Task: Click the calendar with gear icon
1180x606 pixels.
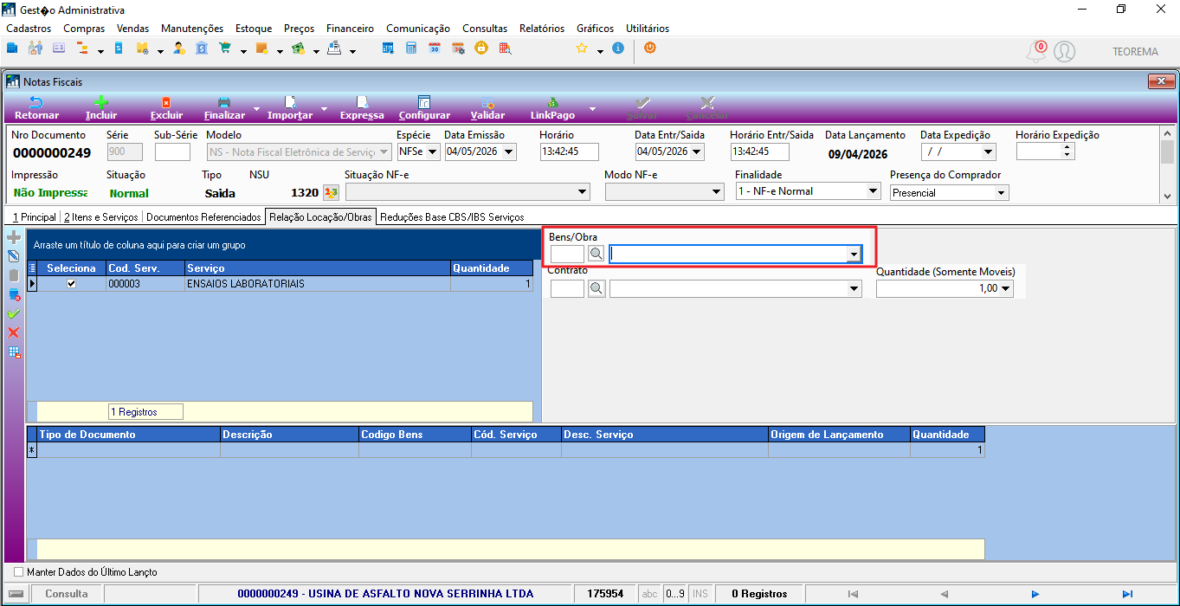Action: point(458,48)
